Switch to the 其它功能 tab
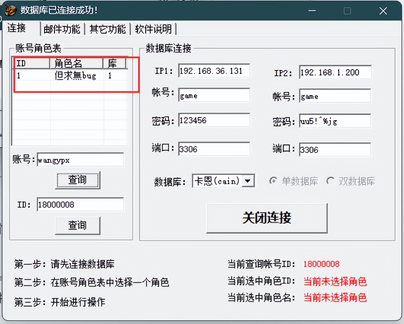404x324 pixels. tap(107, 29)
